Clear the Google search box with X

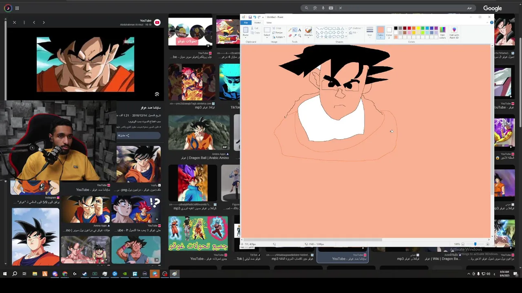tap(340, 8)
